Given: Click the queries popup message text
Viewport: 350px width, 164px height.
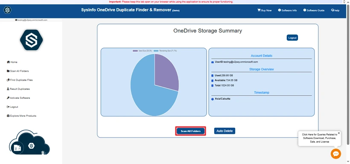Looking at the screenshot, I should (319, 138).
